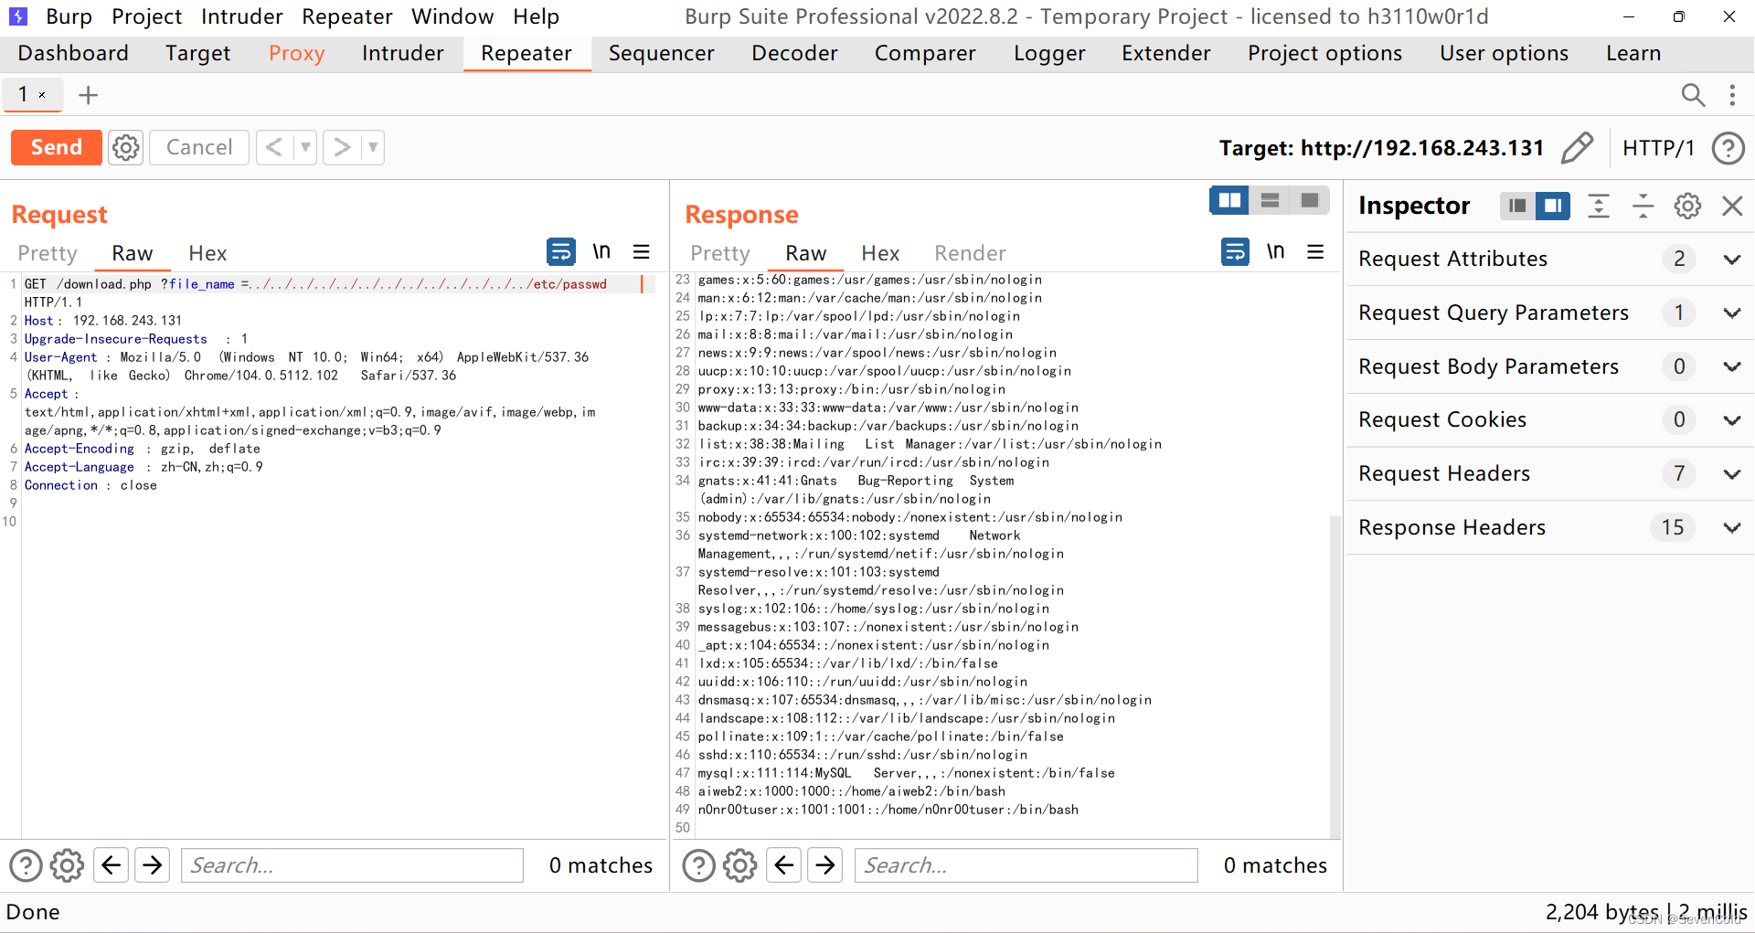
Task: Open the Intruder menu in the menu bar
Action: click(241, 16)
